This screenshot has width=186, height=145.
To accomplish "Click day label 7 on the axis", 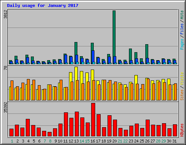I will 45,141.
